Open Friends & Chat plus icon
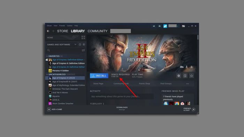 pos(193,110)
